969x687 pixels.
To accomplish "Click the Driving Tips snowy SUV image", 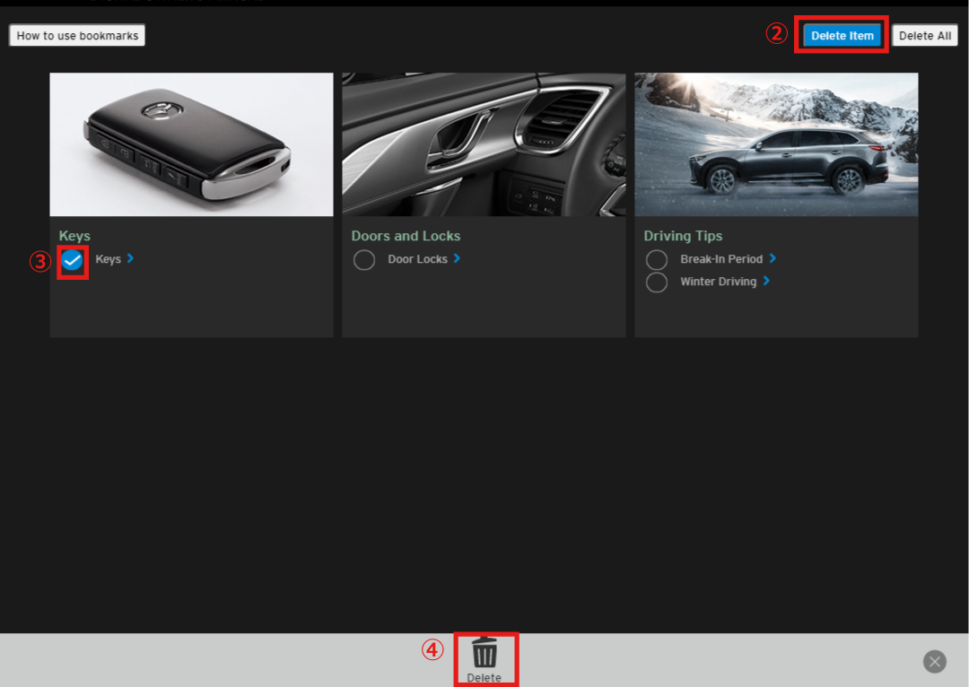I will (x=775, y=143).
